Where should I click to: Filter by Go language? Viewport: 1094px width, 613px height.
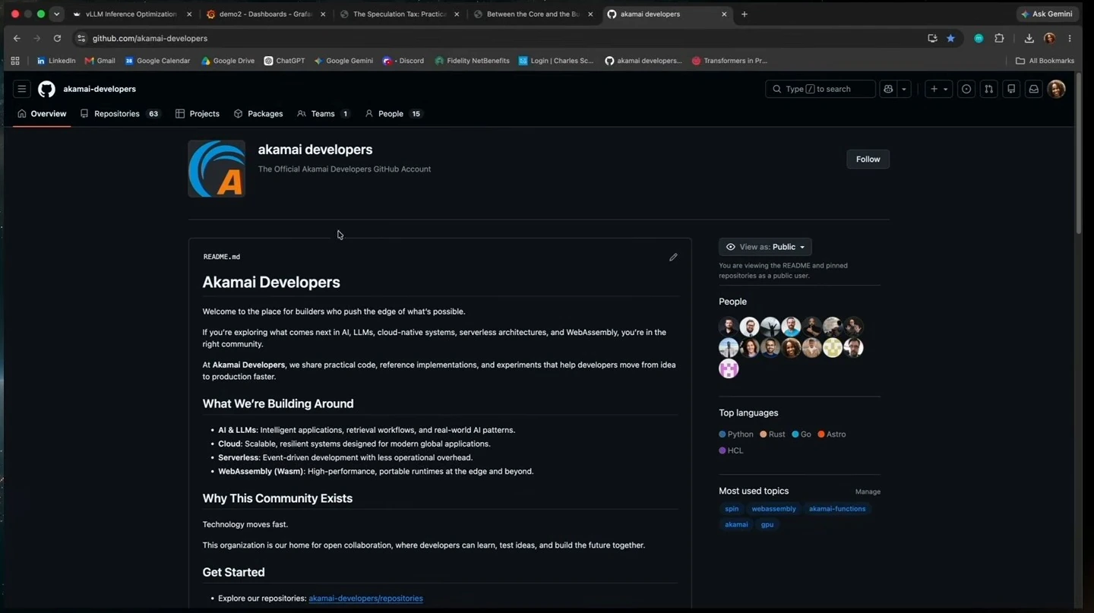point(802,434)
